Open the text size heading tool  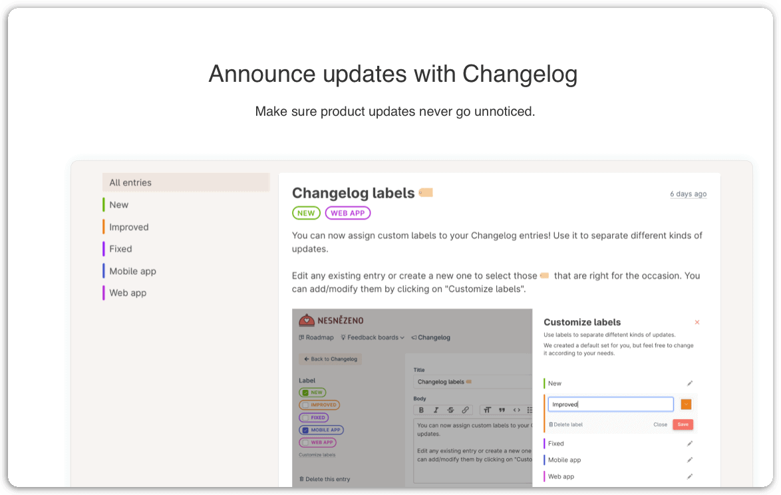click(x=487, y=411)
